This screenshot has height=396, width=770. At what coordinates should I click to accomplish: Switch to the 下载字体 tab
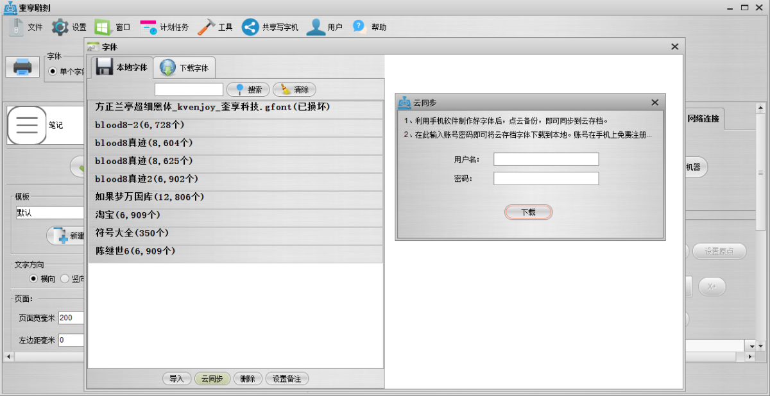tap(185, 67)
